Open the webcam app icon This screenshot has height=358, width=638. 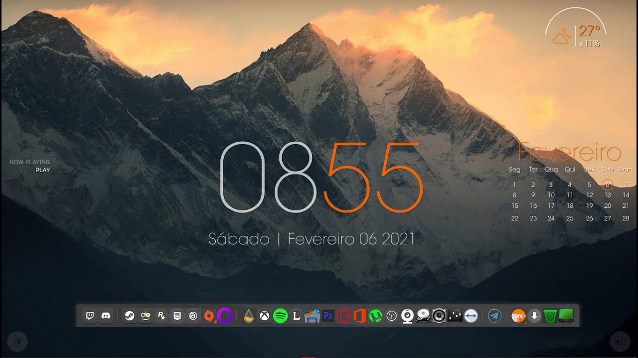(407, 316)
